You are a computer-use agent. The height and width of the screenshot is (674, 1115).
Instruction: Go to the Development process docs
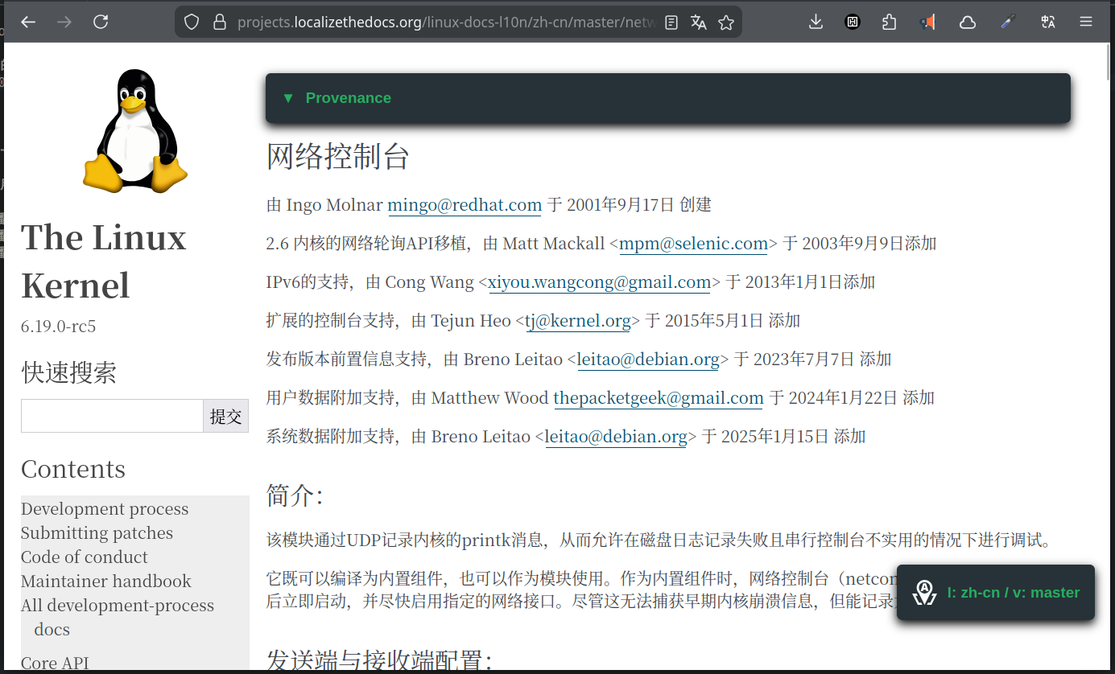(104, 508)
